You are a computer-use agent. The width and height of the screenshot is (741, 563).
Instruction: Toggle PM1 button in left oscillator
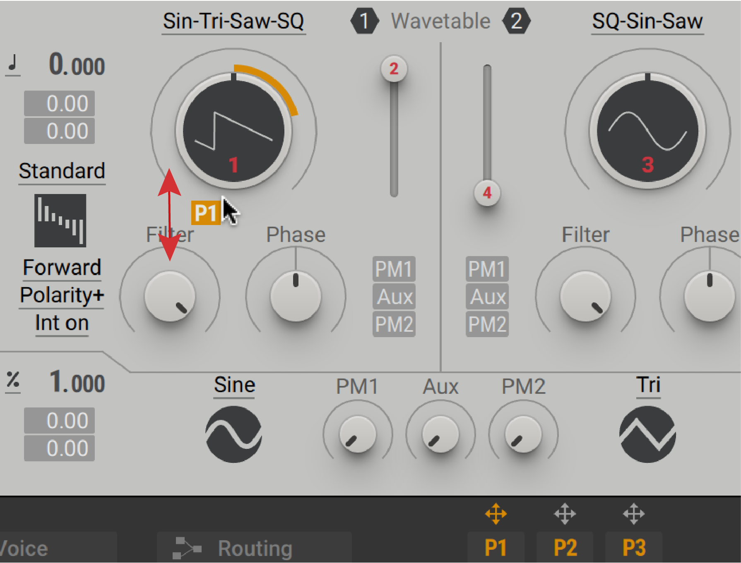click(394, 269)
